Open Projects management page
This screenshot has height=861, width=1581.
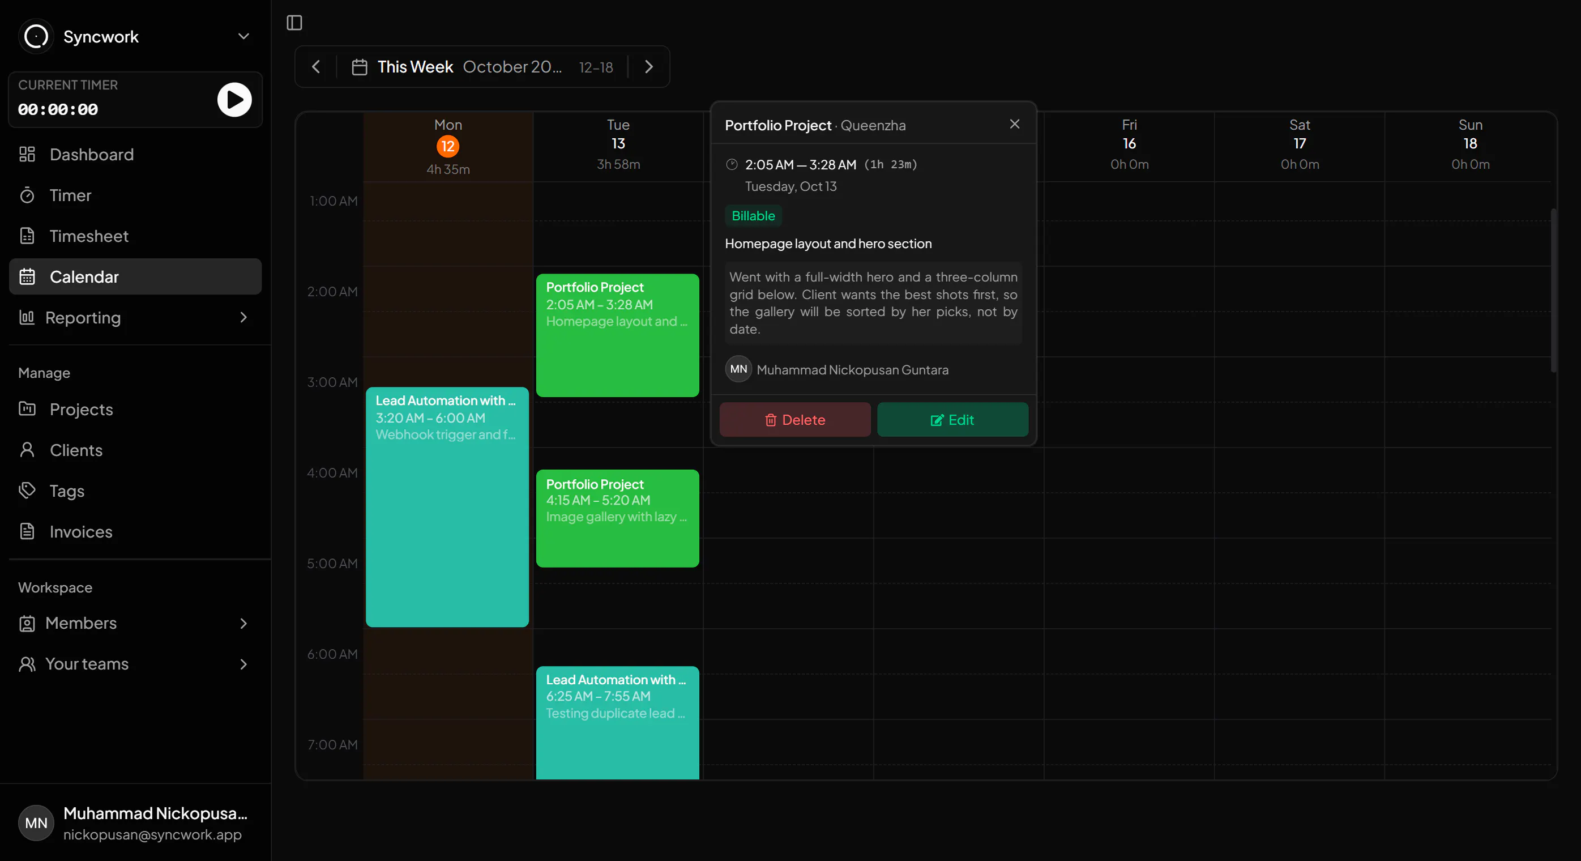(136, 409)
